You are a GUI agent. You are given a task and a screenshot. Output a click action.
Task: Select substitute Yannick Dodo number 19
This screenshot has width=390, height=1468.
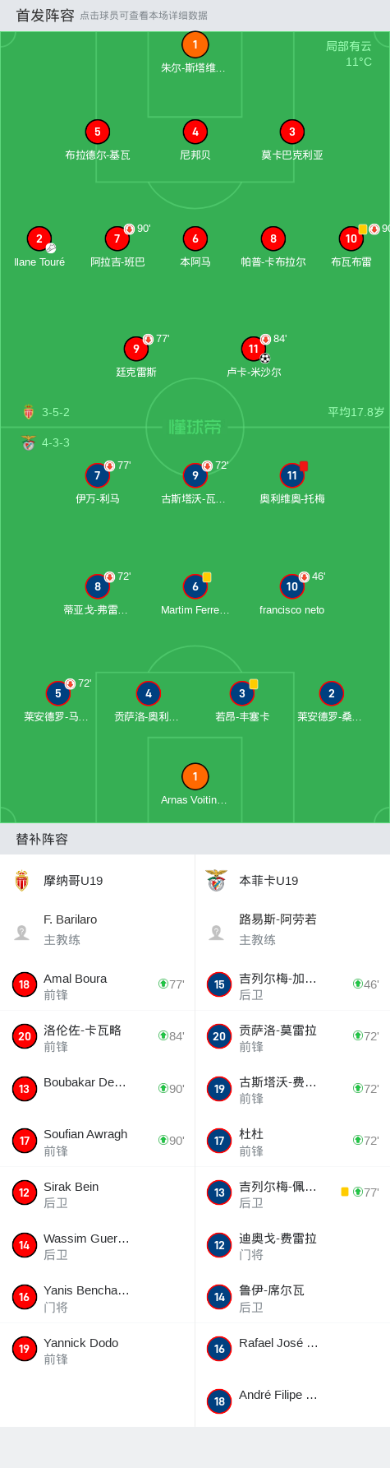click(x=97, y=1349)
